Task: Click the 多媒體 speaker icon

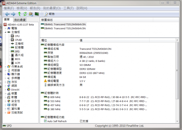Action: pyautogui.click(x=9, y=78)
